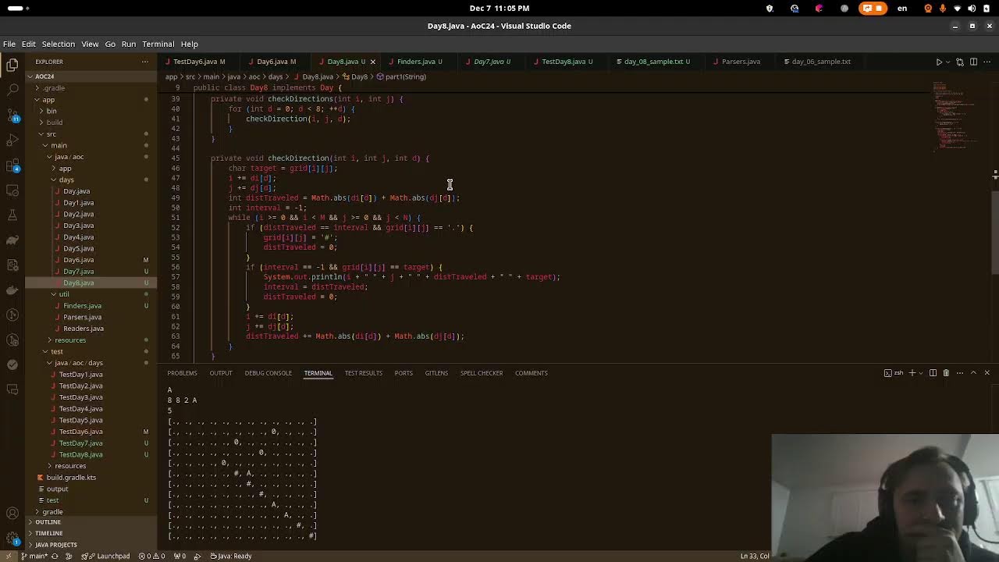Kill the terminal with trash icon
The image size is (999, 562).
tap(946, 373)
